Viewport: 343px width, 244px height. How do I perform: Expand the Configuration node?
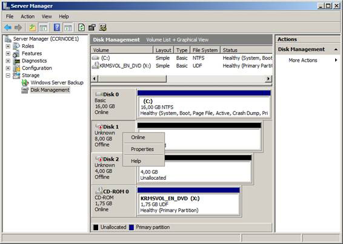coord(8,68)
